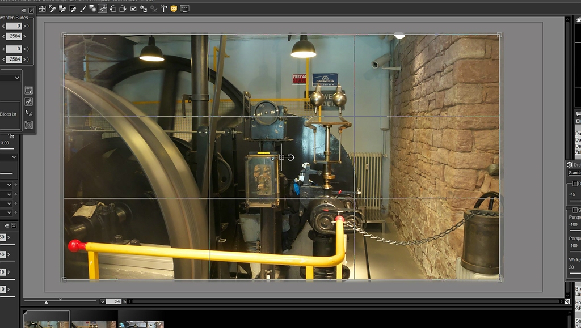Close the floating crop palette
Image resolution: width=581 pixels, height=328 pixels.
31,11
